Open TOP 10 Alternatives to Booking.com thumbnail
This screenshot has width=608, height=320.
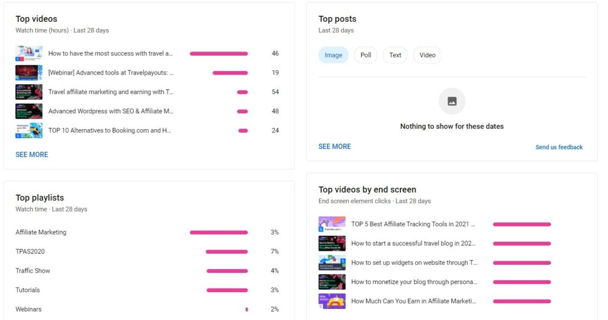coord(28,130)
